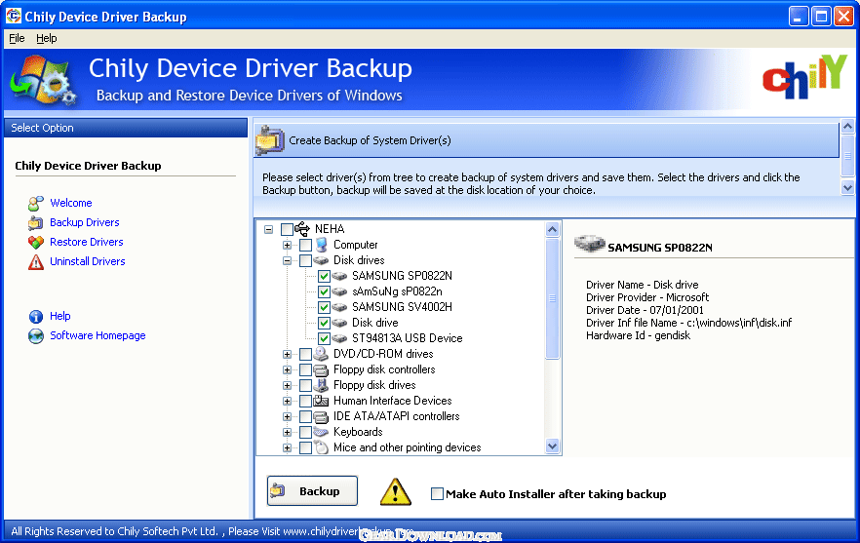Click the Uninstall Drivers warning triangle icon

click(x=36, y=261)
